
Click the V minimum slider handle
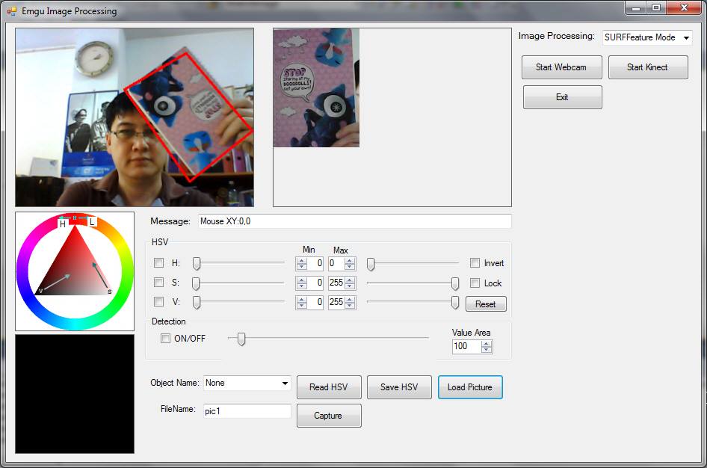(196, 302)
